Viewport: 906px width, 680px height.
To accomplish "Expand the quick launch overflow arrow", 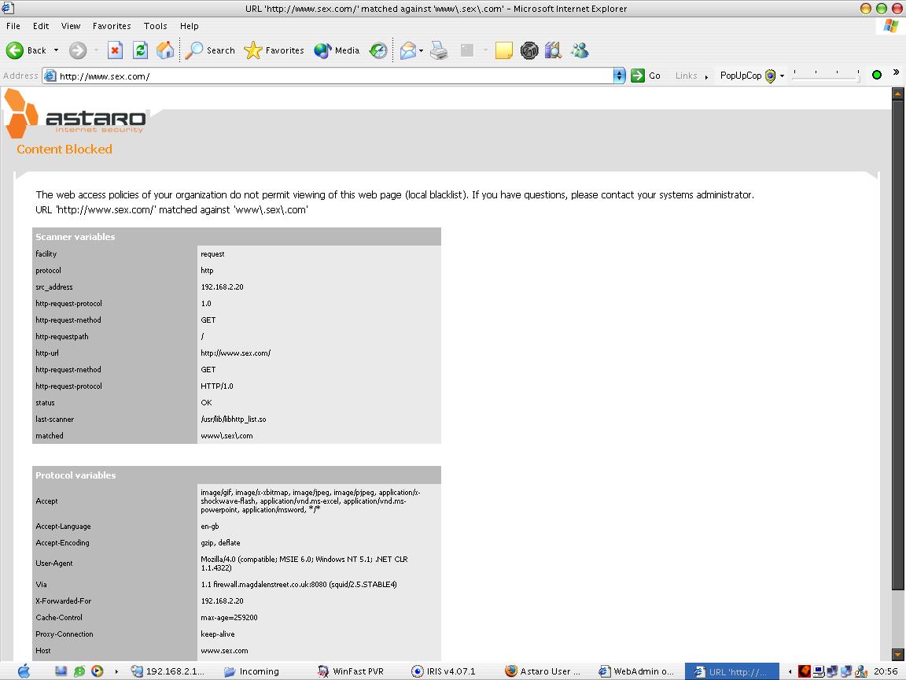I will tap(116, 672).
